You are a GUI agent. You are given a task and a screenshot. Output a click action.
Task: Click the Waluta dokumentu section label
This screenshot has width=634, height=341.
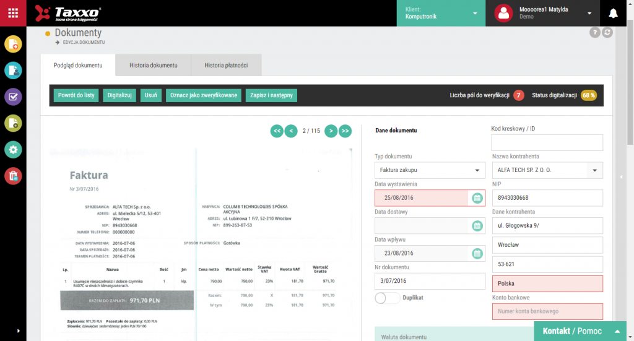point(404,337)
